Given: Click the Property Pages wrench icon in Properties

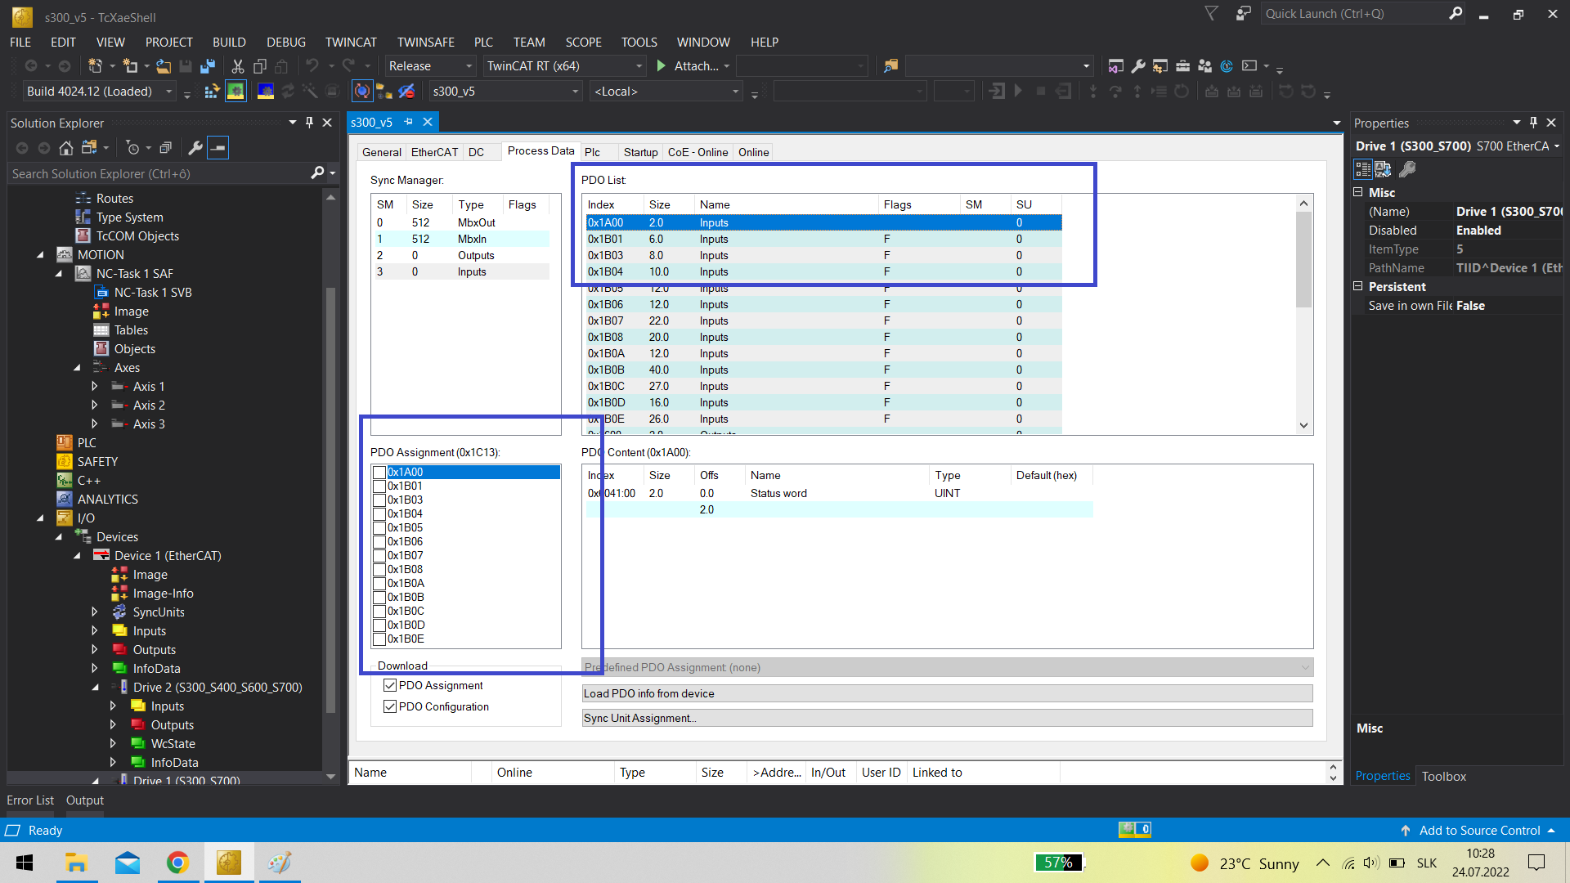Looking at the screenshot, I should pyautogui.click(x=1407, y=169).
